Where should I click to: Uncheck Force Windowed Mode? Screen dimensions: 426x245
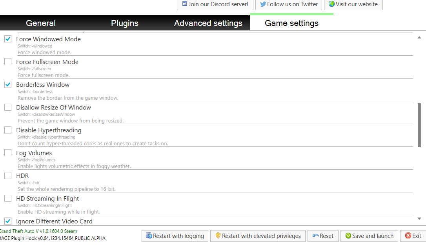coord(8,39)
